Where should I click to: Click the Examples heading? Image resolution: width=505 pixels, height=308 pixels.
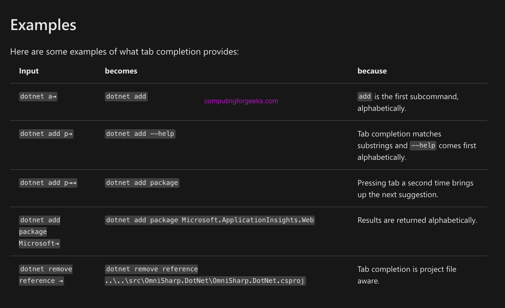click(43, 25)
